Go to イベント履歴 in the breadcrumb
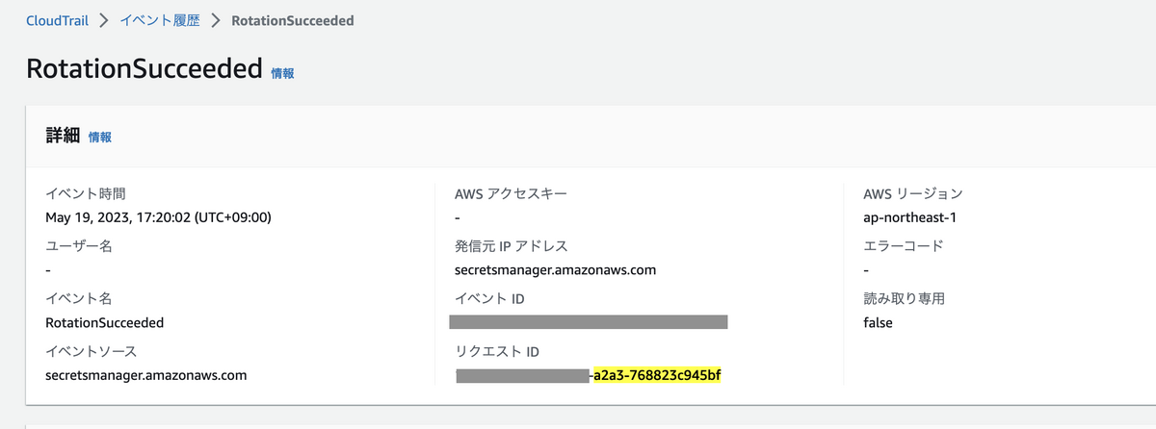The width and height of the screenshot is (1156, 429). point(159,20)
